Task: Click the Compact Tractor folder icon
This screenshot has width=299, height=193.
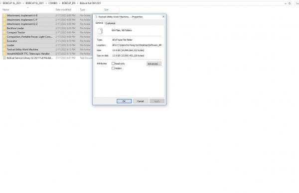Action: pyautogui.click(x=4, y=32)
